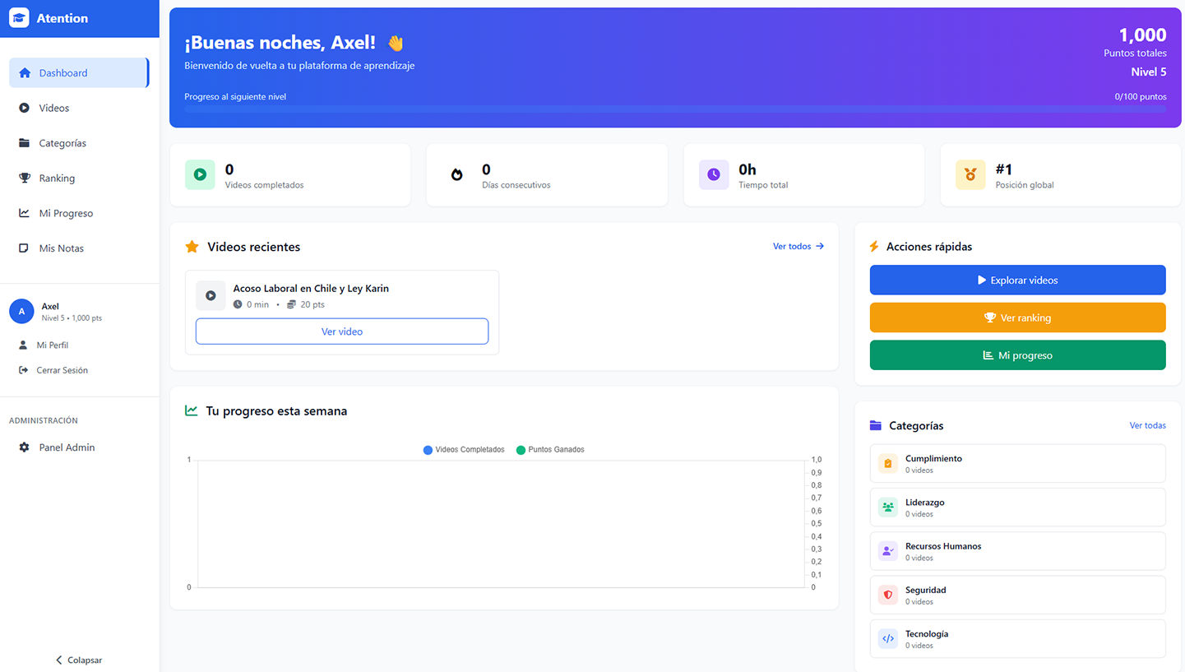Toggle the Puntos Ganados legend item
This screenshot has width=1185, height=672.
coord(549,449)
